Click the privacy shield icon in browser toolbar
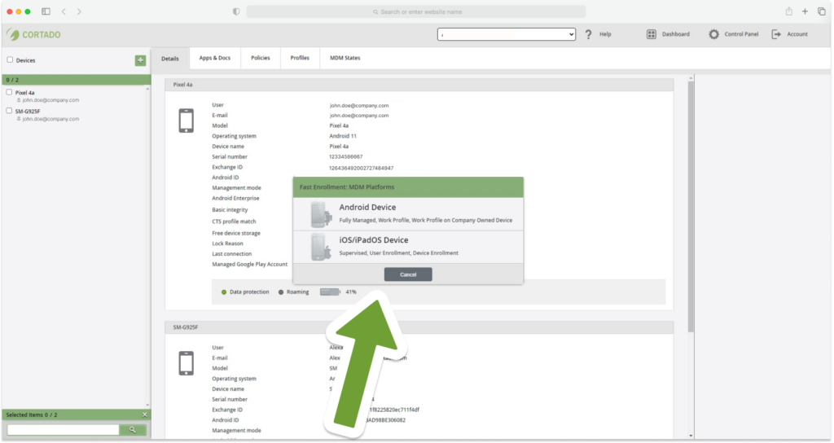 point(236,11)
